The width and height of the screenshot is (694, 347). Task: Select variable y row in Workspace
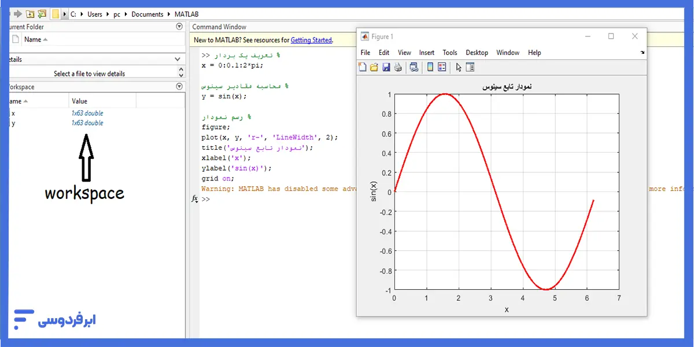[97, 123]
